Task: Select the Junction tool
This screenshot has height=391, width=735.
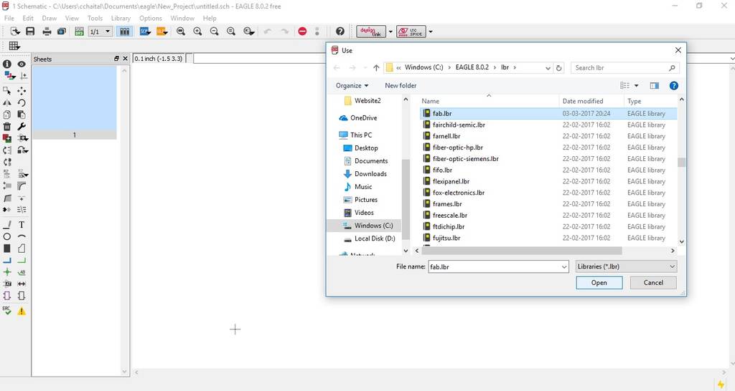Action: click(7, 272)
